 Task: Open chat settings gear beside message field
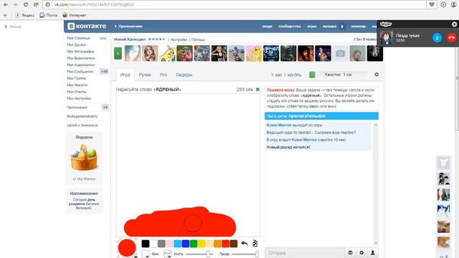[x=361, y=252]
